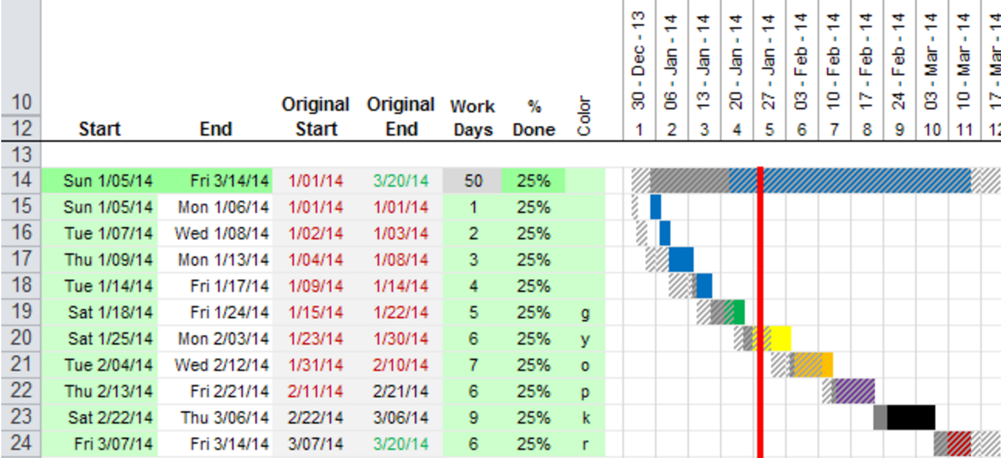Select the 27 - Jan - 14 date header
The height and width of the screenshot is (458, 1001).
tap(769, 62)
